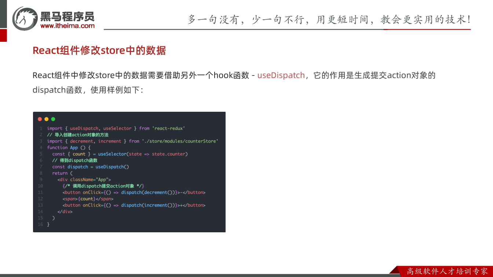Click the 'const dispatch = useDispatch()' line
This screenshot has width=493, height=277.
[x=91, y=167]
